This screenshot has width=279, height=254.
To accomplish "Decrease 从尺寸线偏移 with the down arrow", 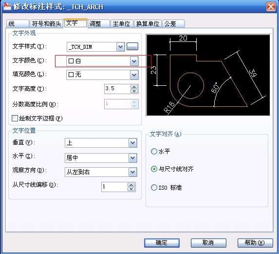I will (131, 189).
